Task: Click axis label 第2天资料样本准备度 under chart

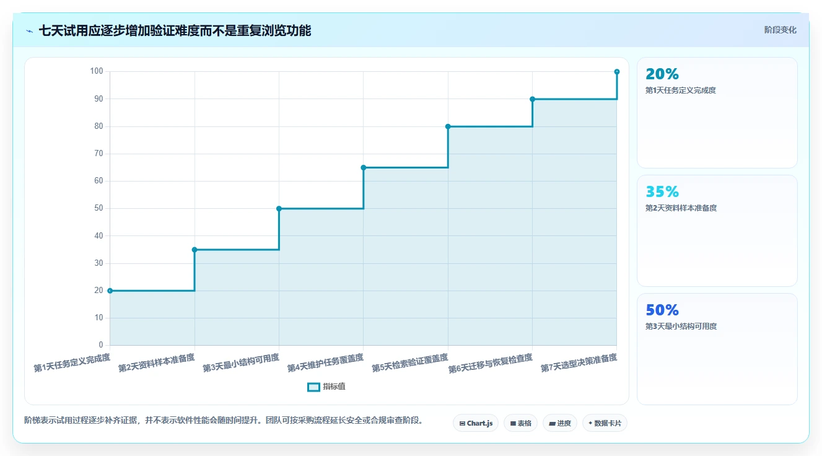Action: (156, 362)
